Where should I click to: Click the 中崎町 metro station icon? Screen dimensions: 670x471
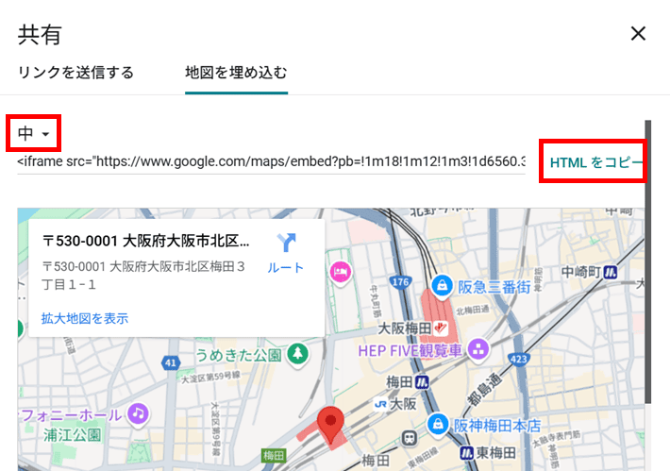(x=611, y=272)
